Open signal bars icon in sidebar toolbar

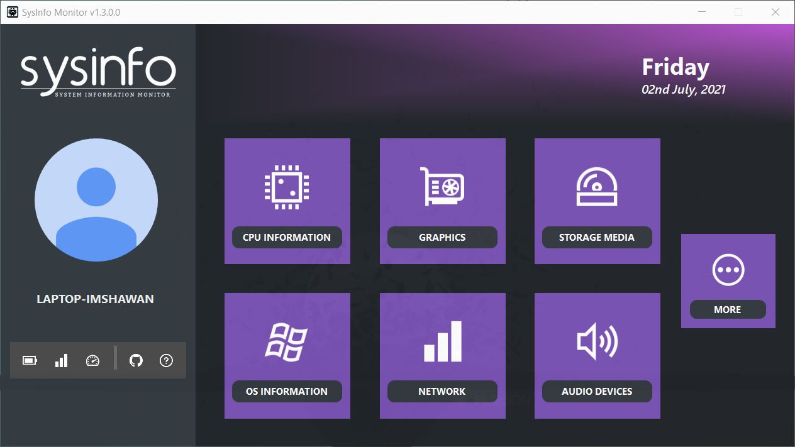point(61,360)
